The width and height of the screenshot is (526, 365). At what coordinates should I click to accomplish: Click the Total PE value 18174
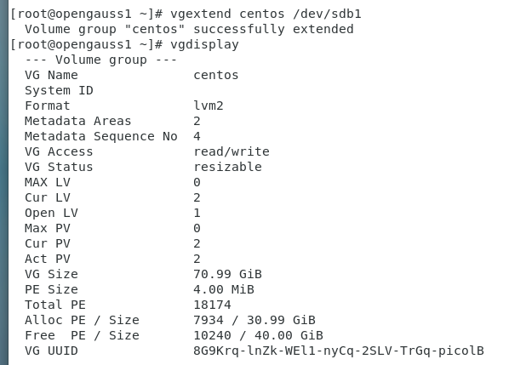click(x=212, y=305)
